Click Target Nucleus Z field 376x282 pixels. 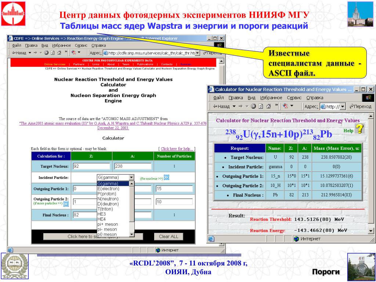pyautogui.click(x=91, y=166)
